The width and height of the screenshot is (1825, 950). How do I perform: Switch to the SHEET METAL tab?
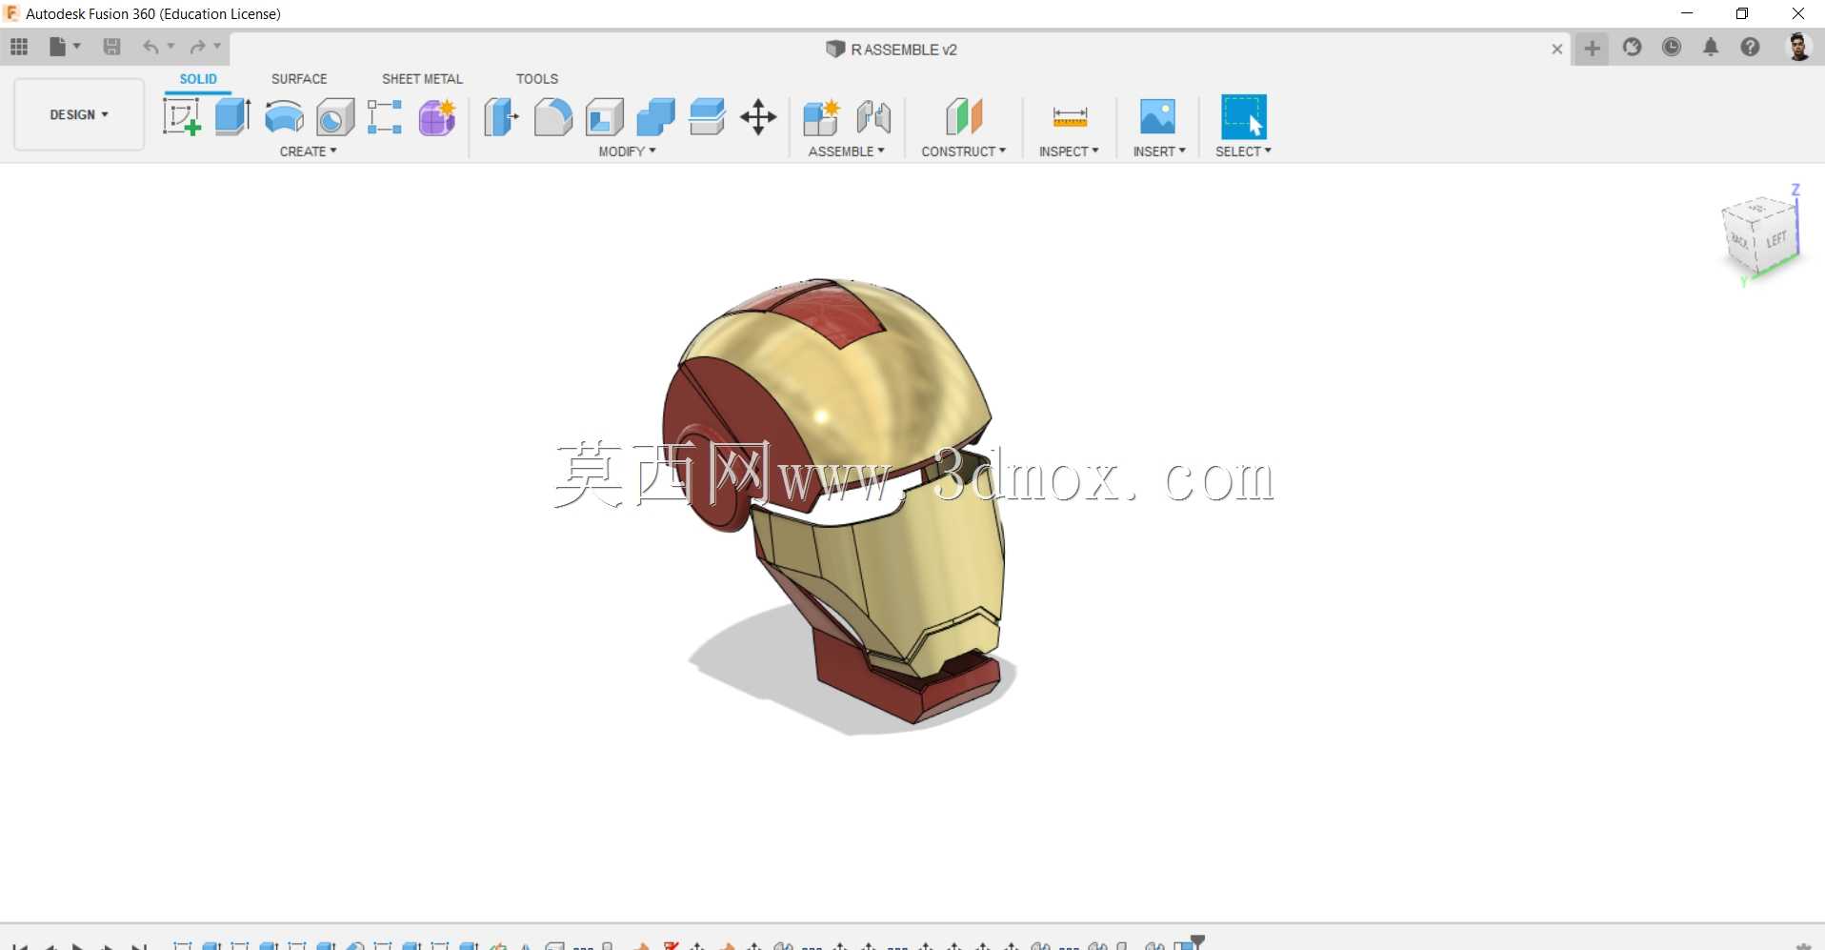pyautogui.click(x=422, y=79)
